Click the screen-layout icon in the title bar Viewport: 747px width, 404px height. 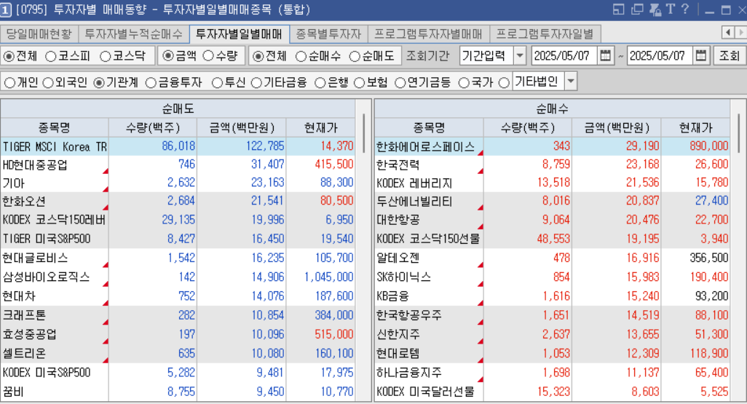[x=618, y=9]
